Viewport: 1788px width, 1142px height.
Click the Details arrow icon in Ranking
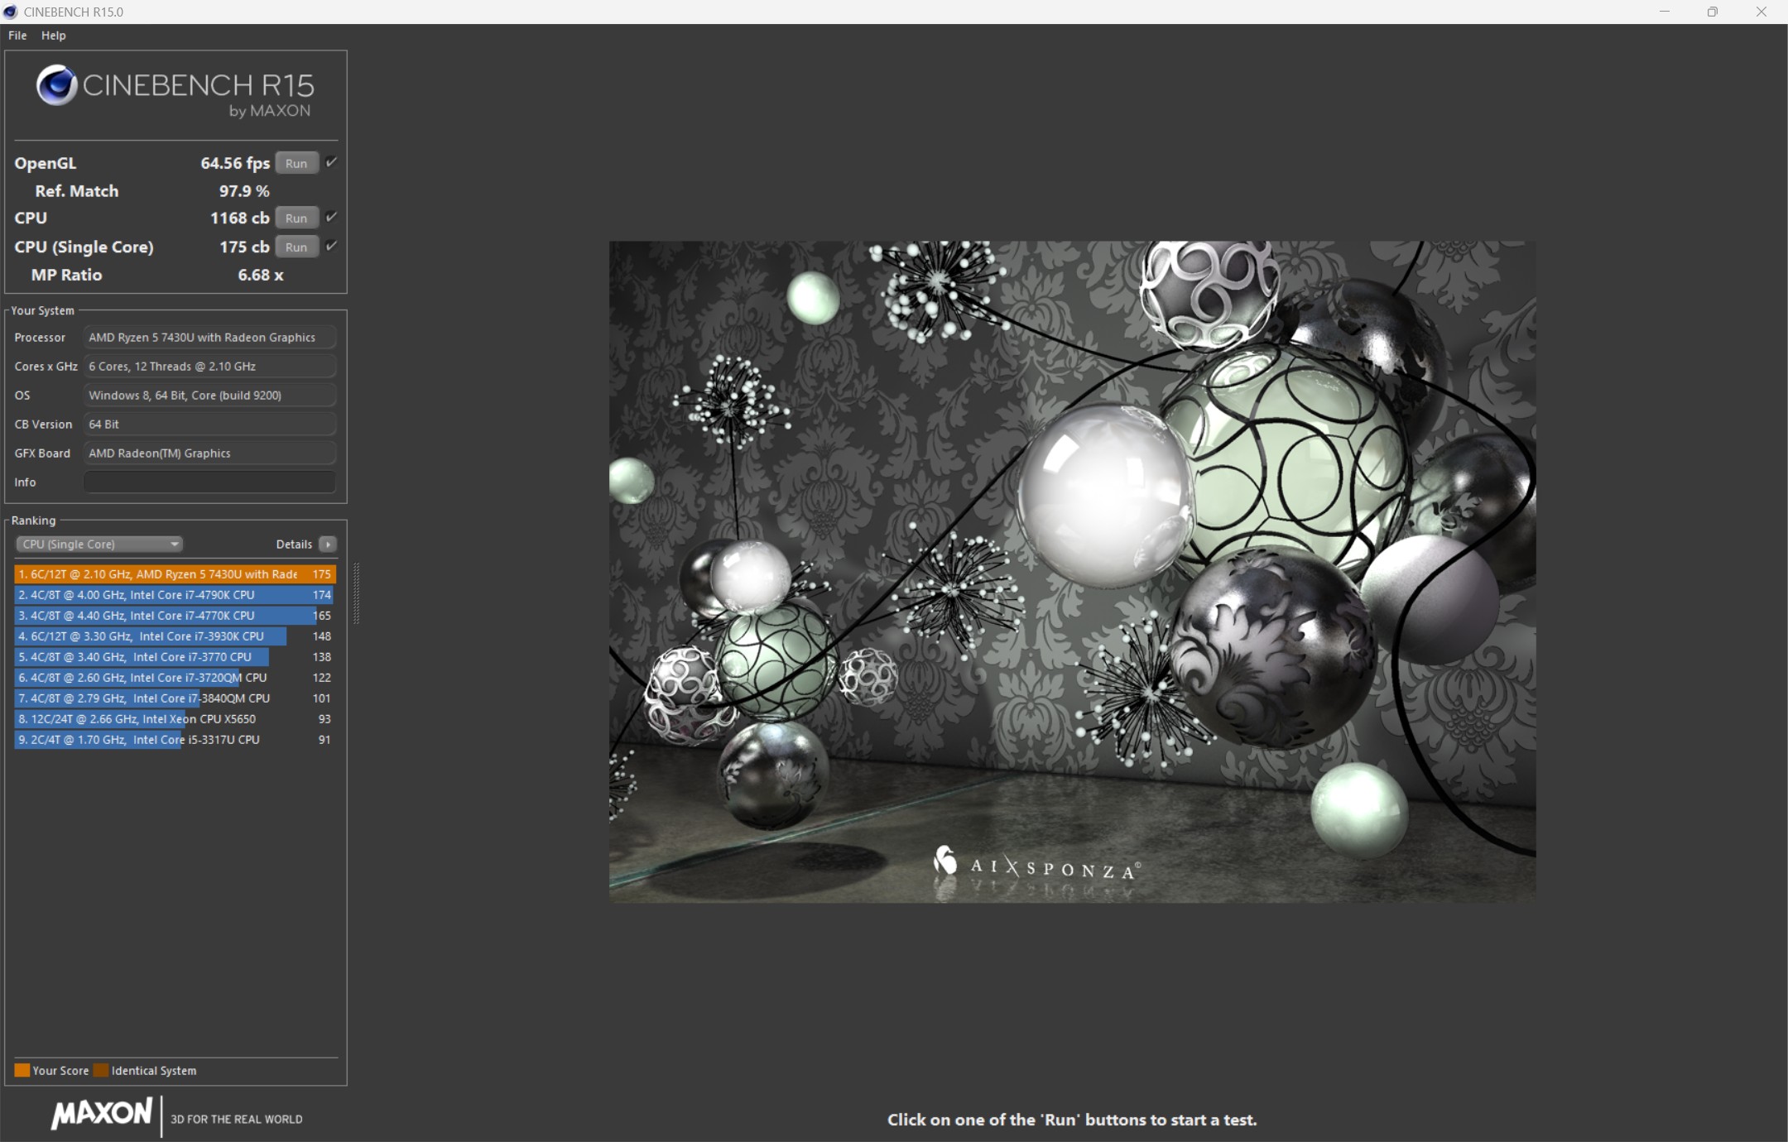(x=328, y=544)
